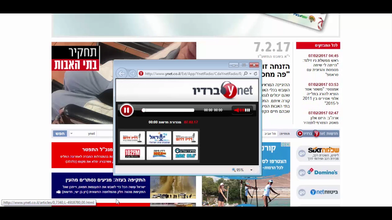This screenshot has height=220, width=392.
Task: Close the blue ad with X icon
Action: pyautogui.click(x=288, y=145)
